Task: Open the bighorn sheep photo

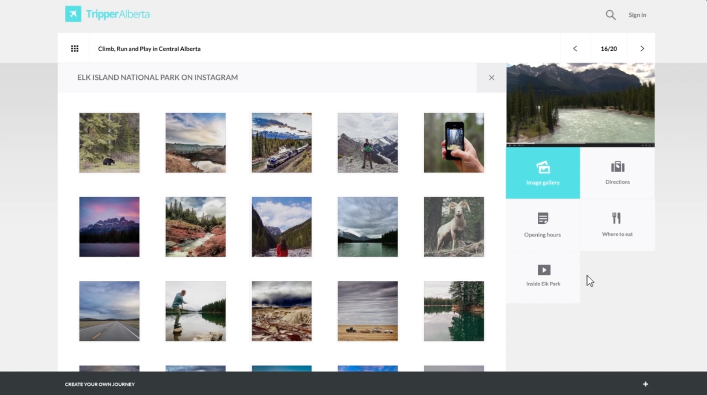Action: click(x=454, y=227)
